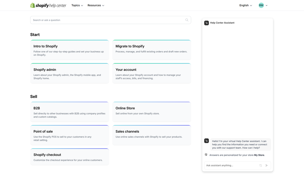
Task: Open the English language selector
Action: (246, 5)
